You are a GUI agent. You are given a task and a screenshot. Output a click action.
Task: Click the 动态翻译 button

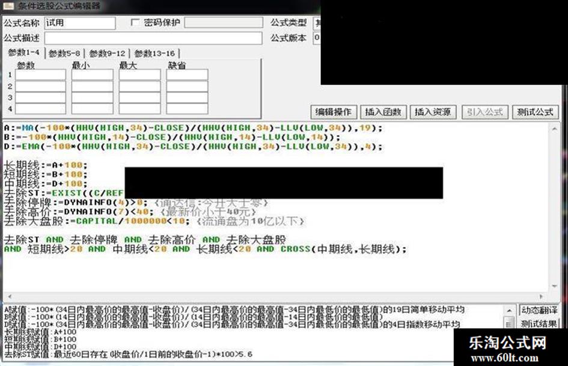click(x=539, y=310)
